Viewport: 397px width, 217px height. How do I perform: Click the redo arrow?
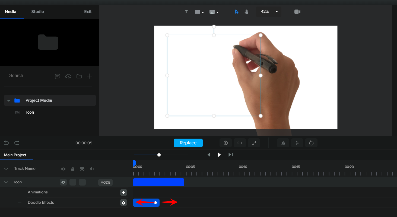(17, 143)
